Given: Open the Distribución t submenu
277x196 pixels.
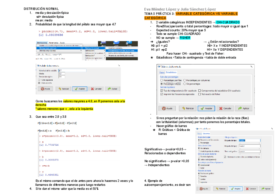Looking at the screenshot, I should 94,51.
